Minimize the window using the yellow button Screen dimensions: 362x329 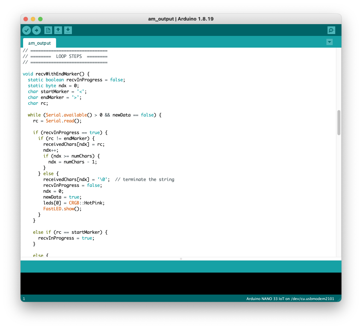click(33, 19)
